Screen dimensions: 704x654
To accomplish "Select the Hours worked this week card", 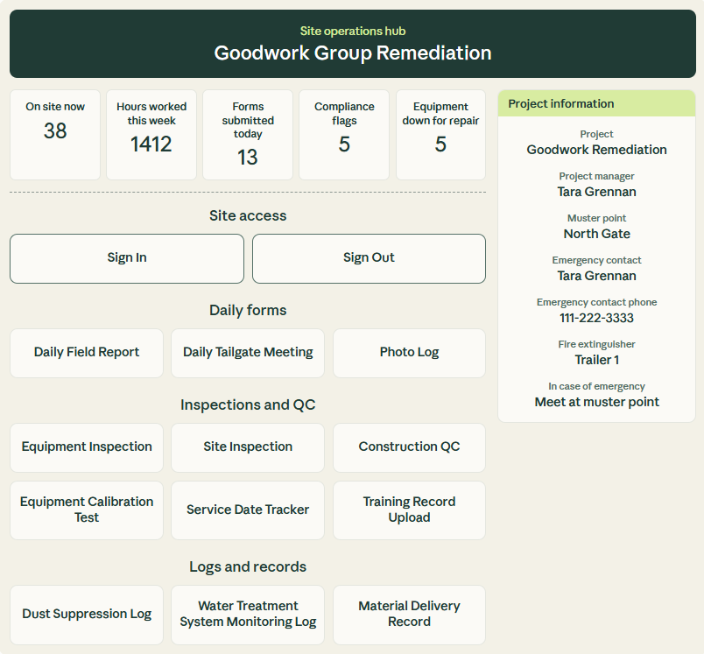I will tap(151, 135).
